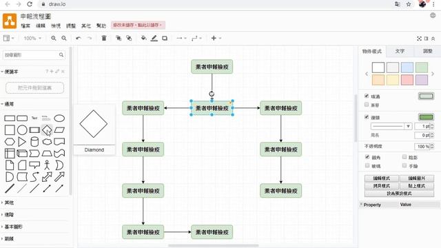Enter fullscreen using the toolbar icon

click(x=419, y=39)
